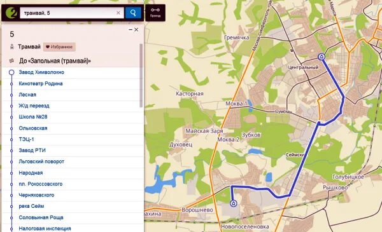Select stop Ольховская
The width and height of the screenshot is (382, 232).
33,128
